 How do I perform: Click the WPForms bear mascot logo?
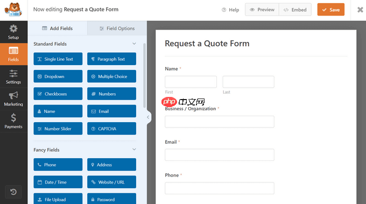(x=13, y=10)
